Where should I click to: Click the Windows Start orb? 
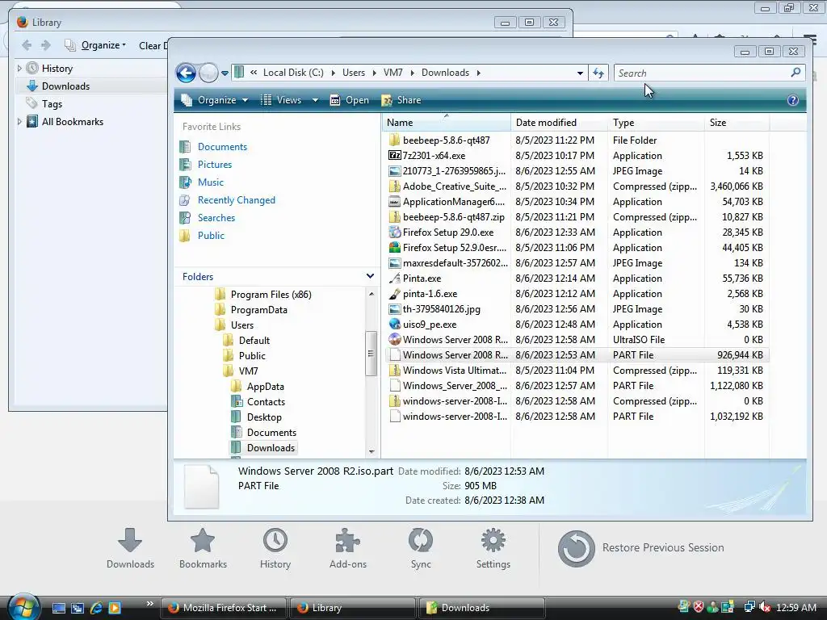pyautogui.click(x=23, y=606)
